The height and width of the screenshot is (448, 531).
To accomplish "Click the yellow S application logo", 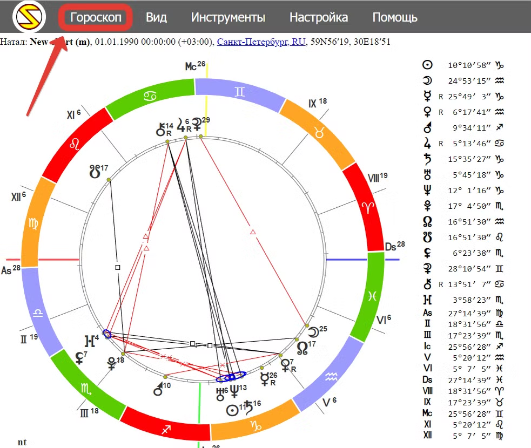I will click(x=29, y=17).
